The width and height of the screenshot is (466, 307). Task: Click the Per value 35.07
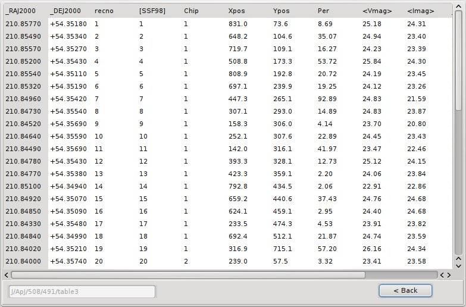pos(327,36)
